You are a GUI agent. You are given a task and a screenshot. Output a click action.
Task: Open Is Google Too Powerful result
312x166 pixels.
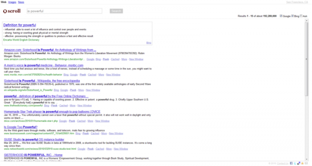click(x=21, y=127)
